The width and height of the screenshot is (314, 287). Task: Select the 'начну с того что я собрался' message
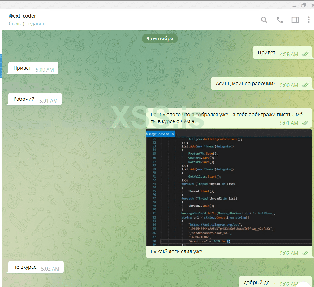point(229,118)
